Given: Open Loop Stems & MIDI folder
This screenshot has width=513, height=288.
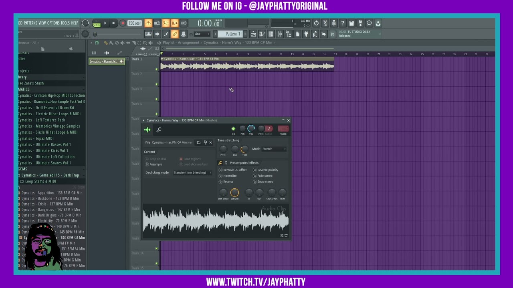Looking at the screenshot, I should coord(40,182).
